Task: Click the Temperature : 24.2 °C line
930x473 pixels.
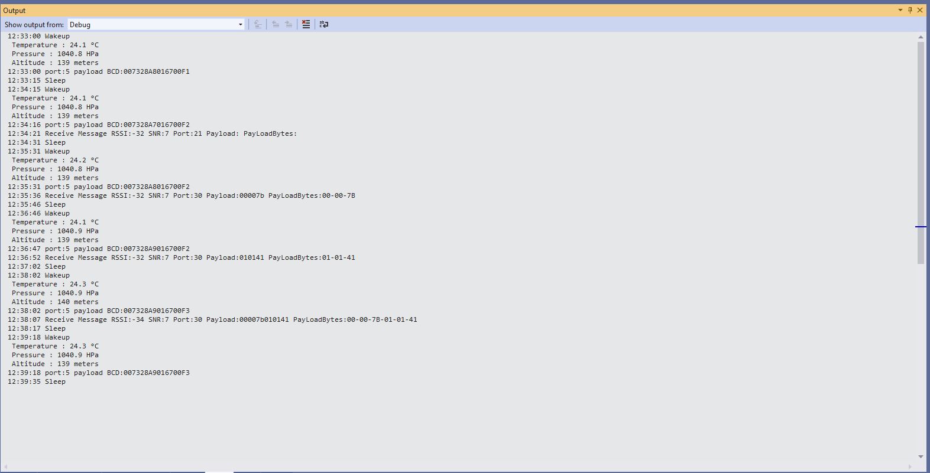Action: tap(55, 160)
